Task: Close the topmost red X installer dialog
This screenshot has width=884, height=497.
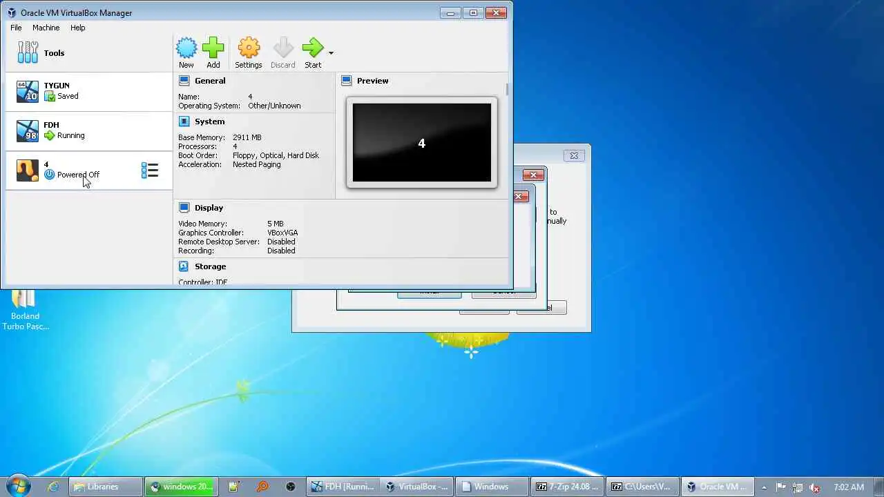Action: [533, 175]
